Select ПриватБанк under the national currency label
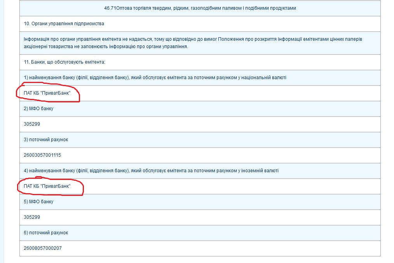Viewport: 394px width, 263px height. 47,93
